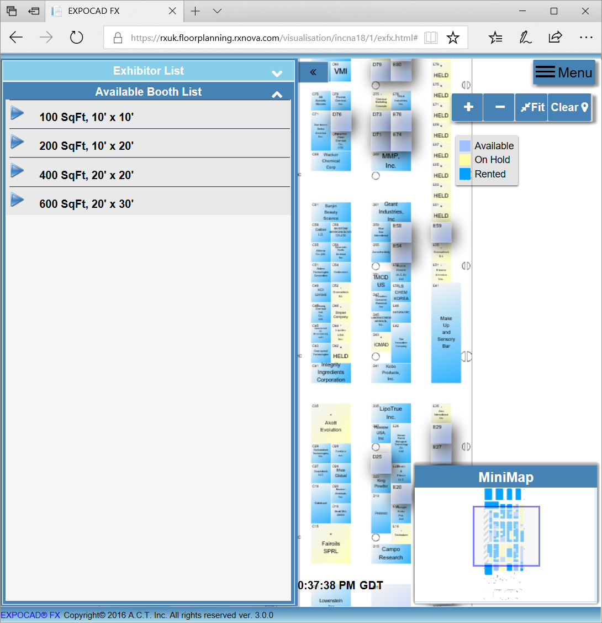Collapse the Available Booth List panel
The width and height of the screenshot is (602, 623).
pyautogui.click(x=149, y=92)
